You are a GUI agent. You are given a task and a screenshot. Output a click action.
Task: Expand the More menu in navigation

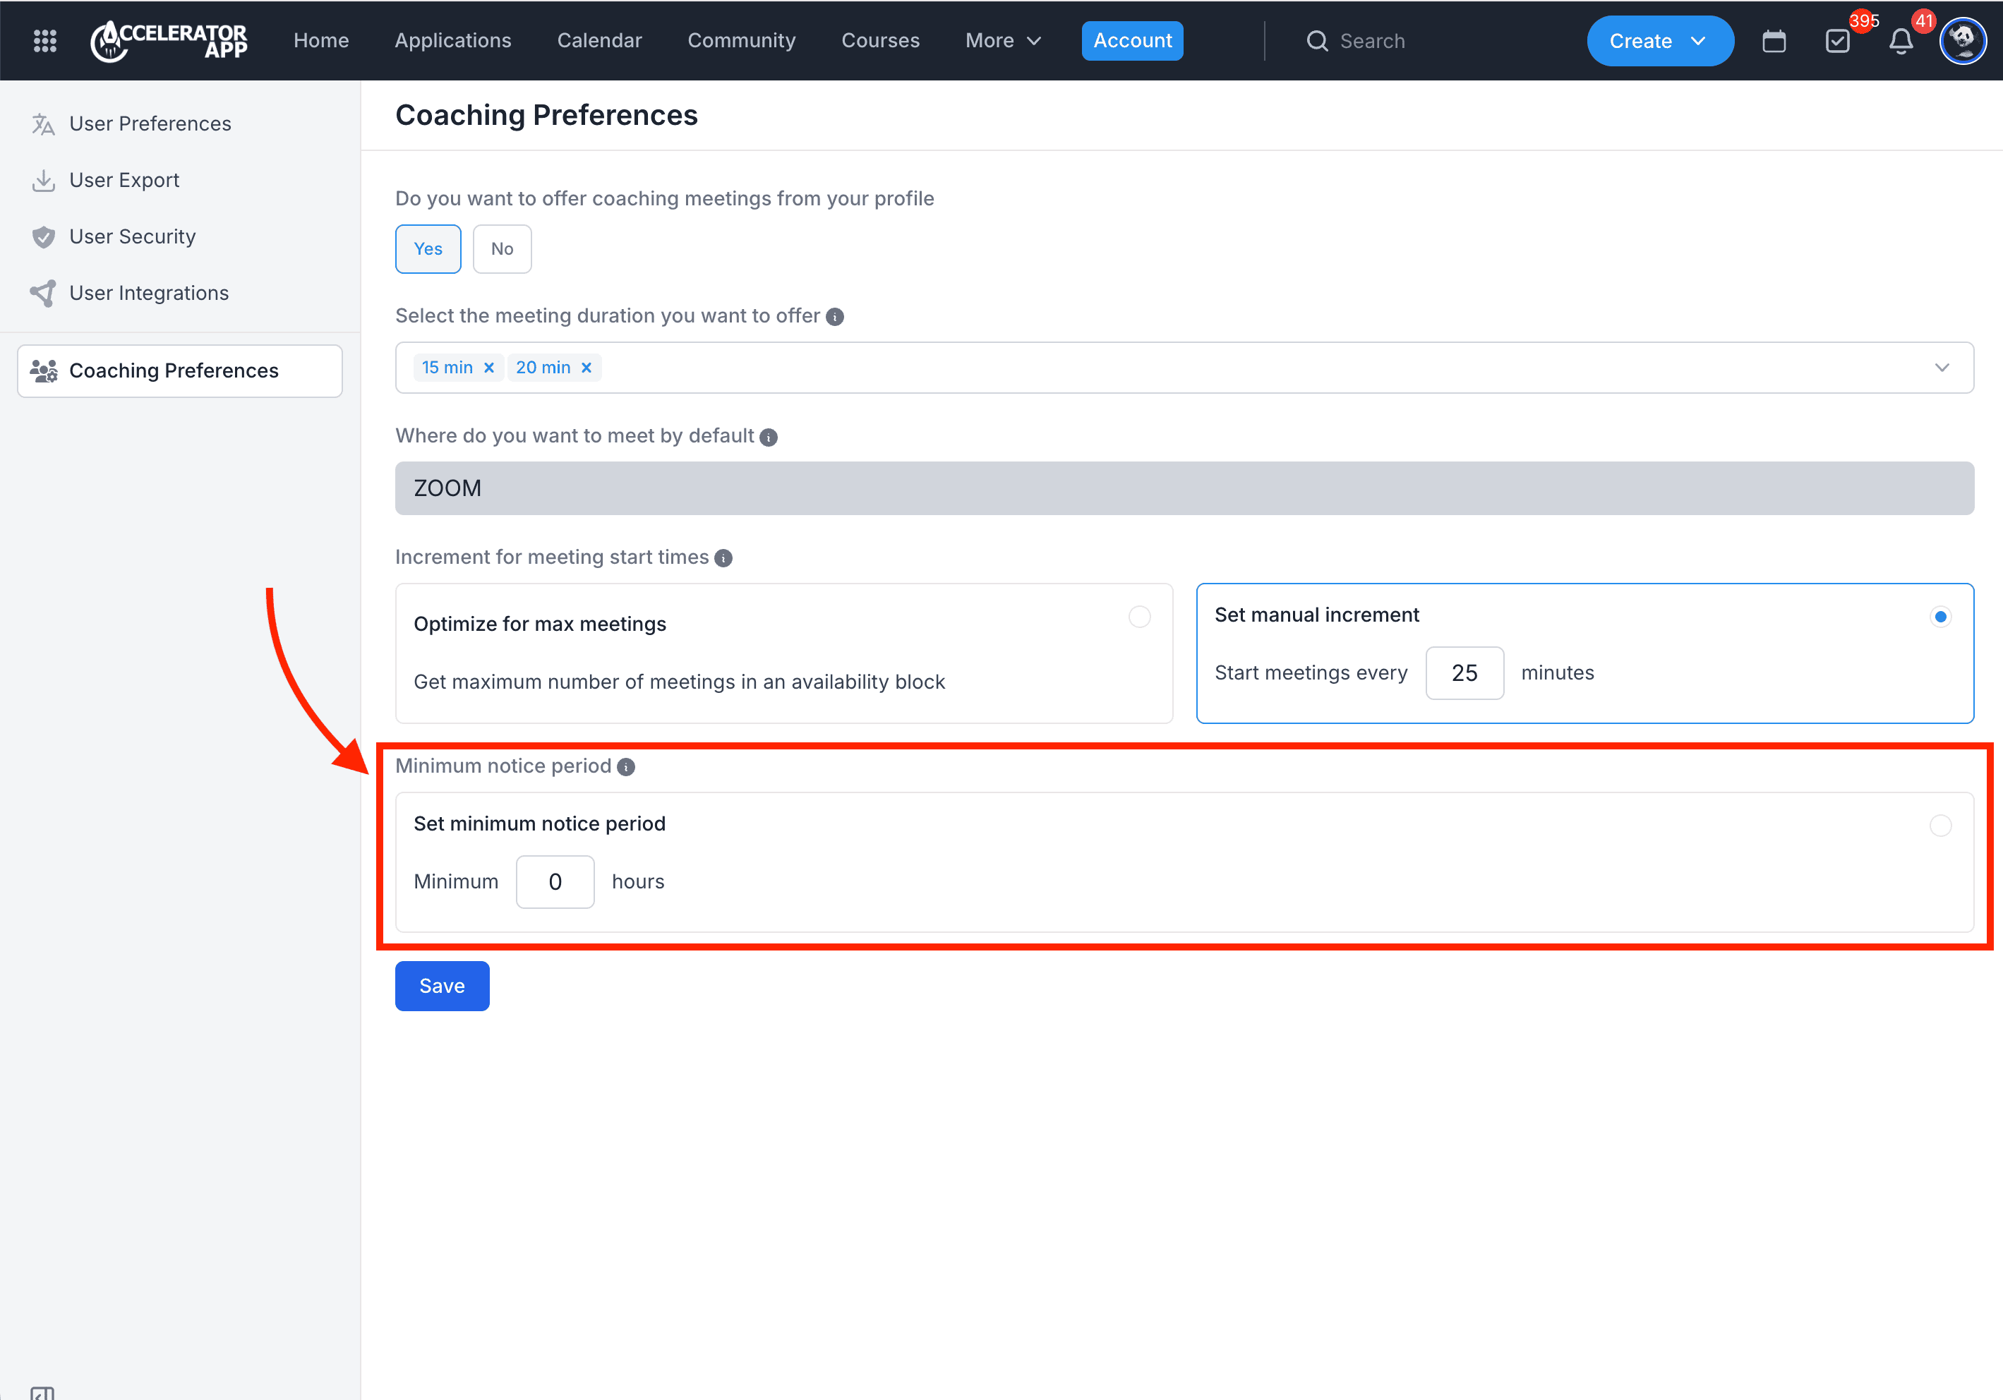pos(1002,41)
